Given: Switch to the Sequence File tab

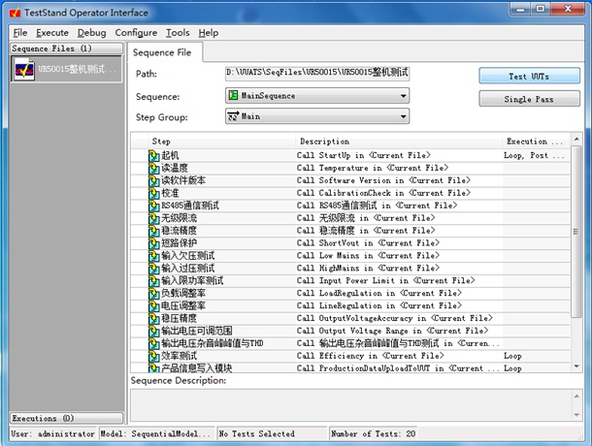Looking at the screenshot, I should click(x=162, y=52).
